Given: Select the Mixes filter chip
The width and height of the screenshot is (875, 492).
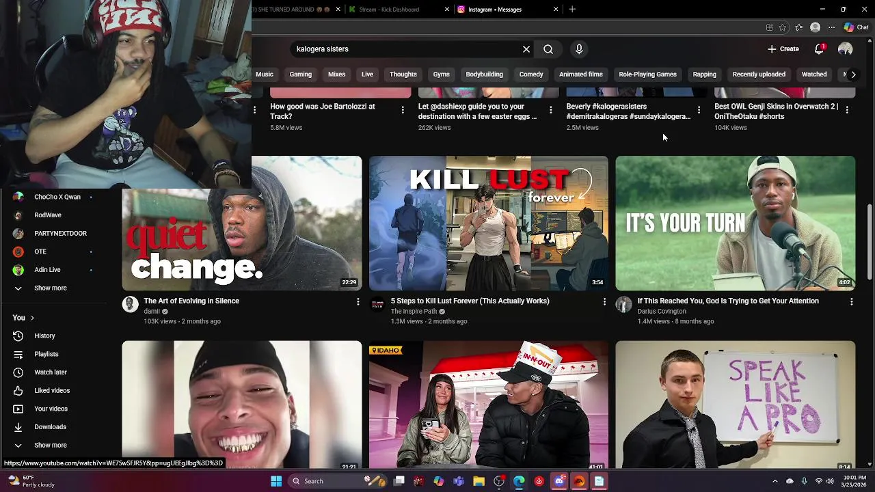Looking at the screenshot, I should click(336, 74).
